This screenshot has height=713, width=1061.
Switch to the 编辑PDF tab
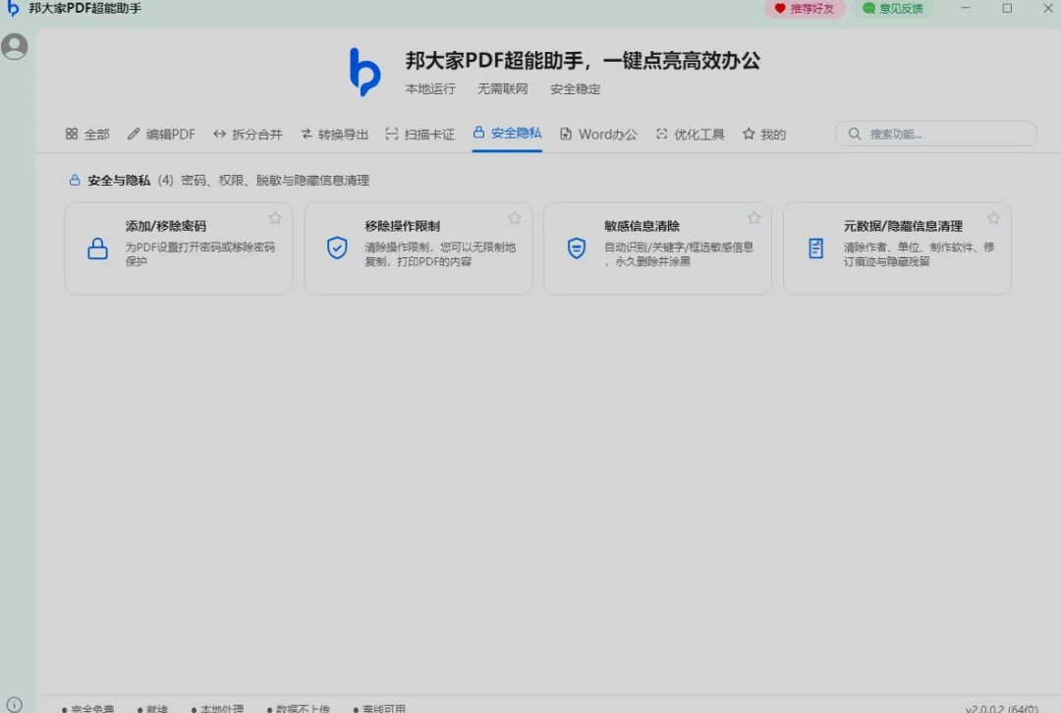(161, 134)
